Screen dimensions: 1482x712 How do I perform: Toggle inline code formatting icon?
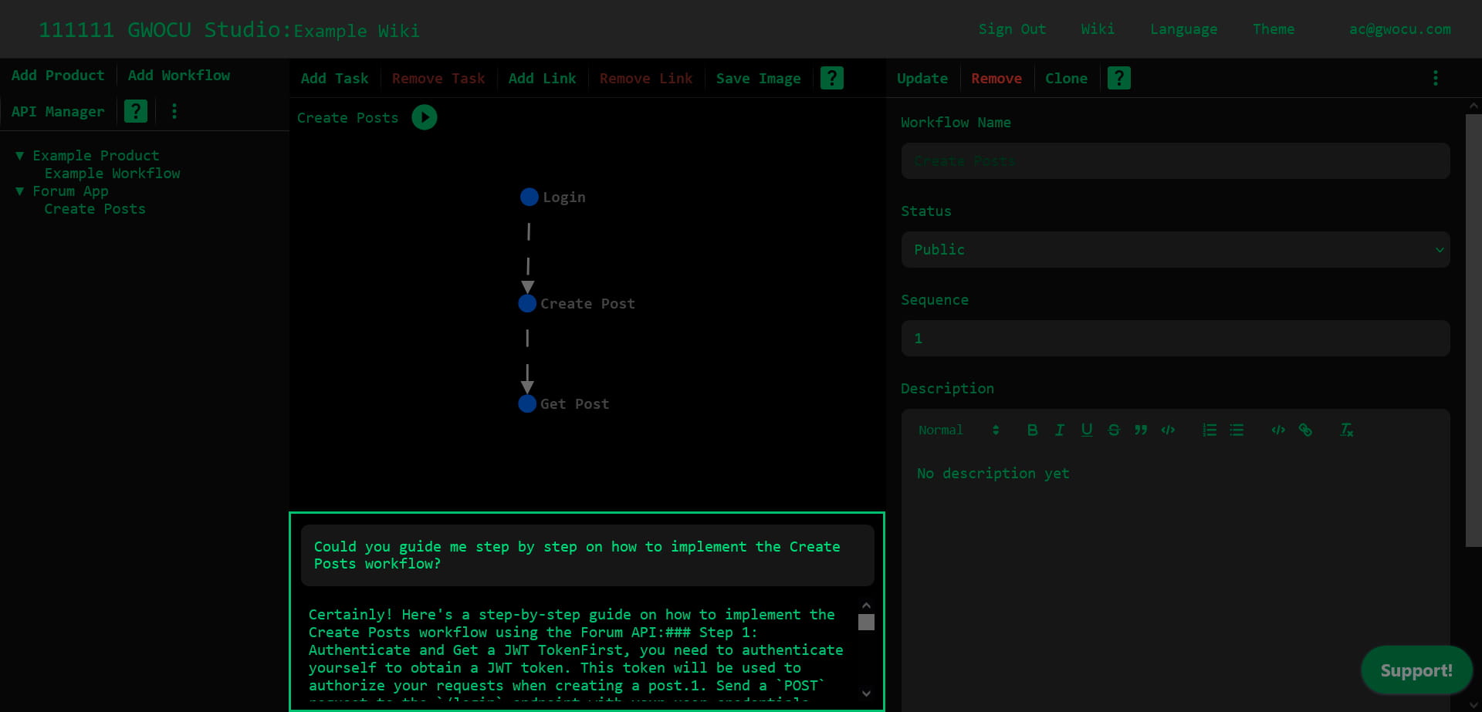click(1168, 430)
